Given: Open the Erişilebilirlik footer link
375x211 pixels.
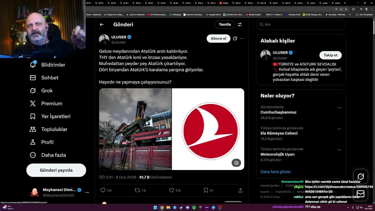Looking at the screenshot, I should [x=283, y=192].
